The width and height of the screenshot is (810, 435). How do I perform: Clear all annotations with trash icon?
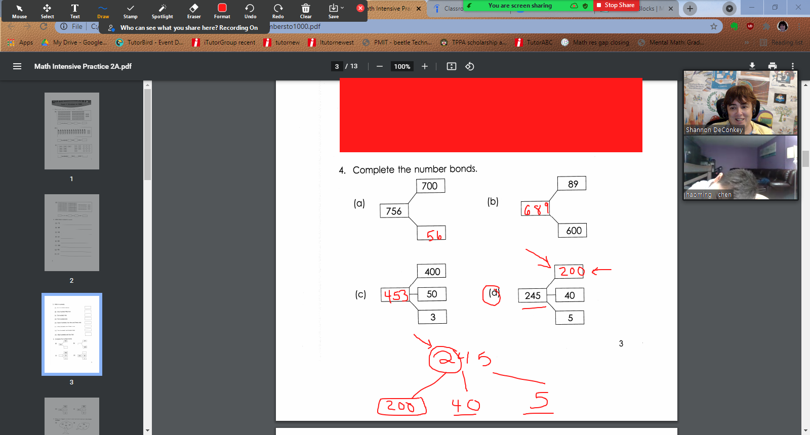click(x=306, y=11)
